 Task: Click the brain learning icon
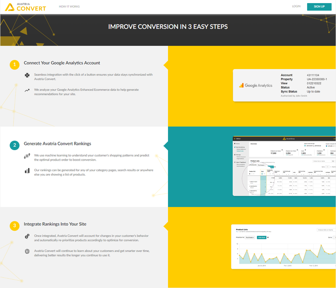[x=27, y=251]
